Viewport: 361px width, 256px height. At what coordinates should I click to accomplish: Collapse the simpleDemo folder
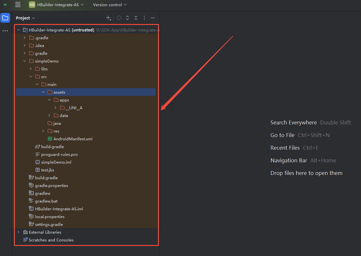24,61
